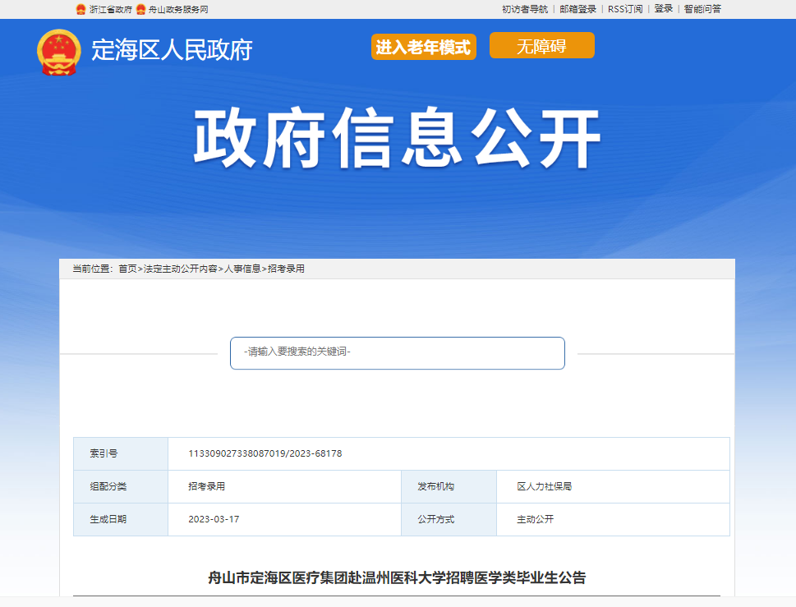Click the 登录 link in the top bar
Screen dimensions: 796x607
664,9
